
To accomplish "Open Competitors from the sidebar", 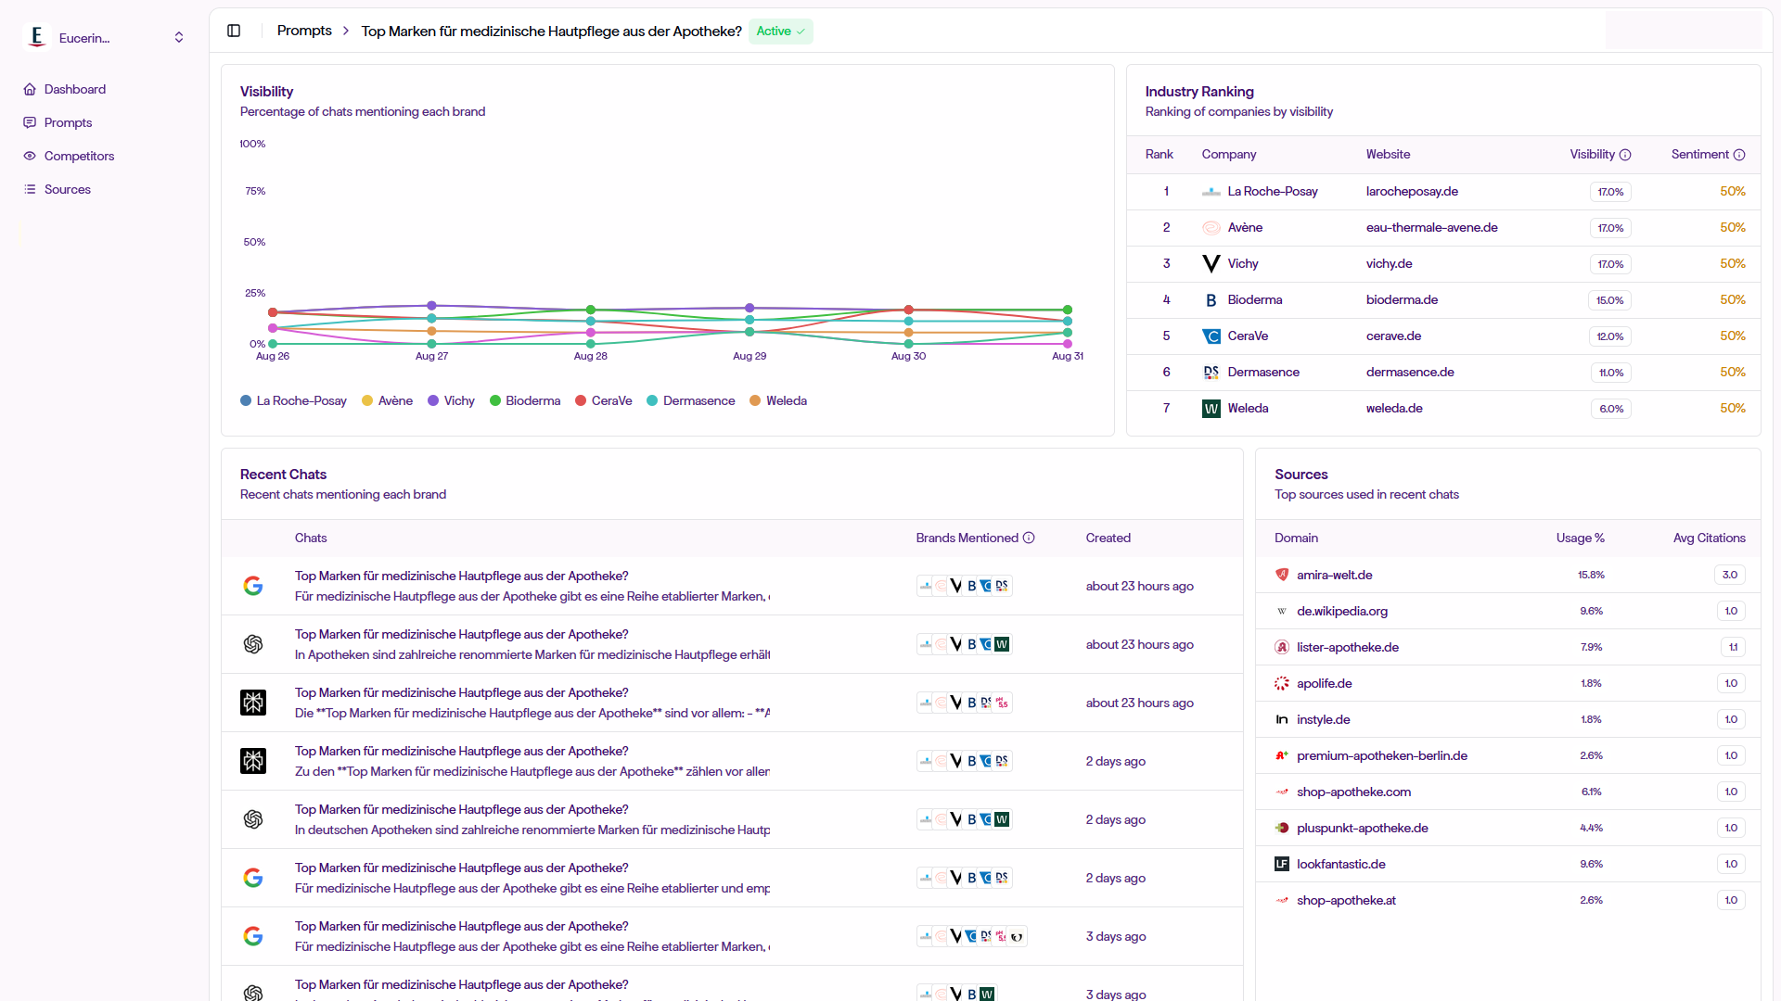I will [79, 156].
